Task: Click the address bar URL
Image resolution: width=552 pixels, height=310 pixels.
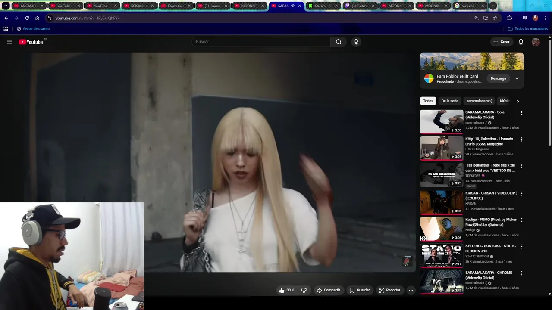Action: [x=88, y=18]
